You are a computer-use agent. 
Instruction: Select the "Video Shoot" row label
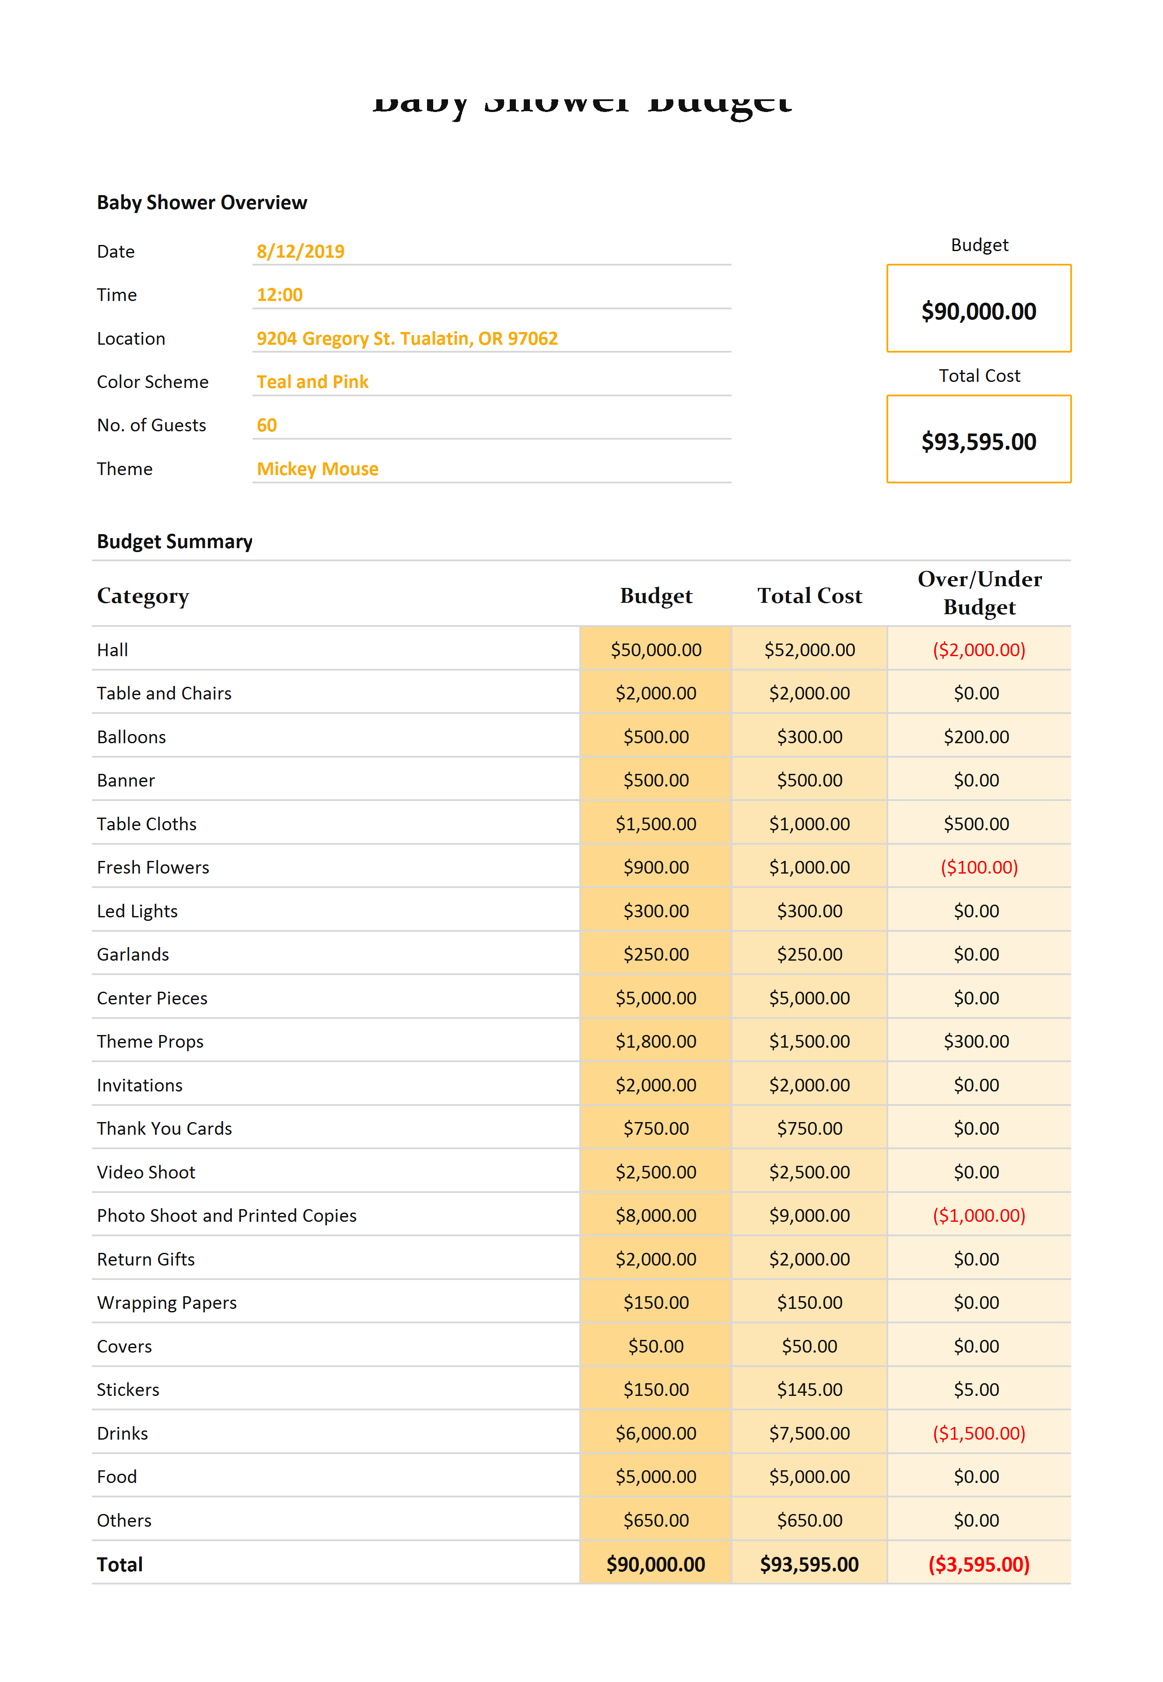146,1172
